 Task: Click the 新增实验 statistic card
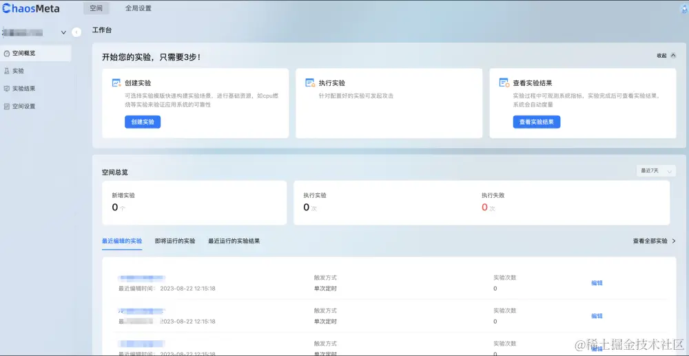point(194,203)
